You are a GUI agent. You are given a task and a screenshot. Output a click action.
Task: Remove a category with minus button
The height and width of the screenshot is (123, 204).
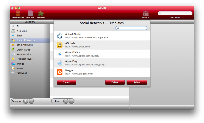[x=31, y=101]
